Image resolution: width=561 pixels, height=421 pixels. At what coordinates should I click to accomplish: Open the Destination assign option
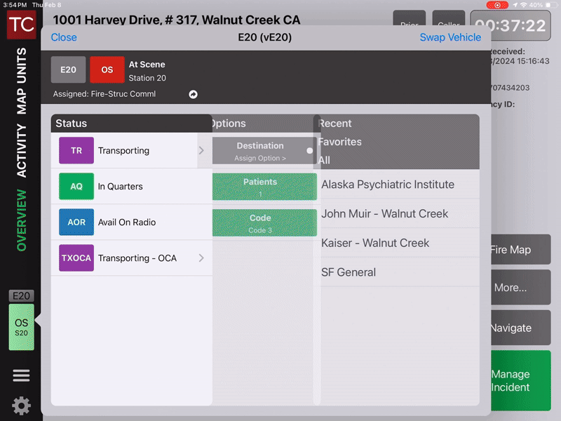point(260,151)
